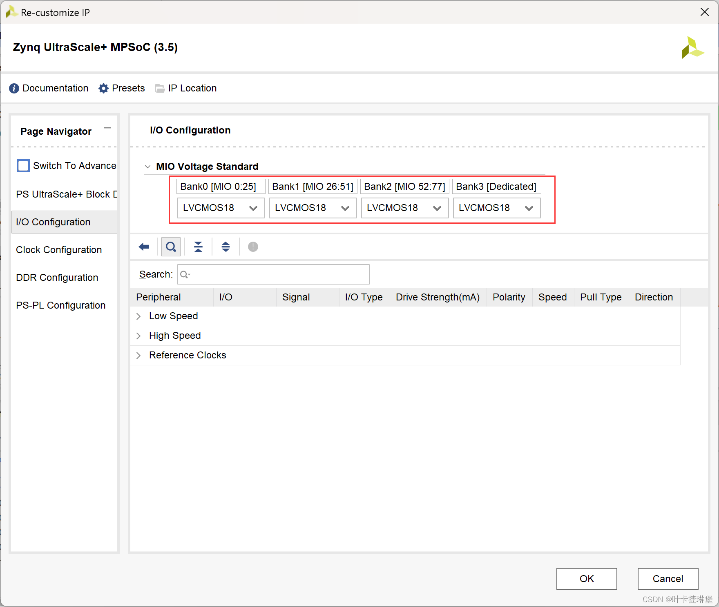This screenshot has width=719, height=607.
Task: Click the Drive Strength(mA) column header
Action: click(x=438, y=297)
